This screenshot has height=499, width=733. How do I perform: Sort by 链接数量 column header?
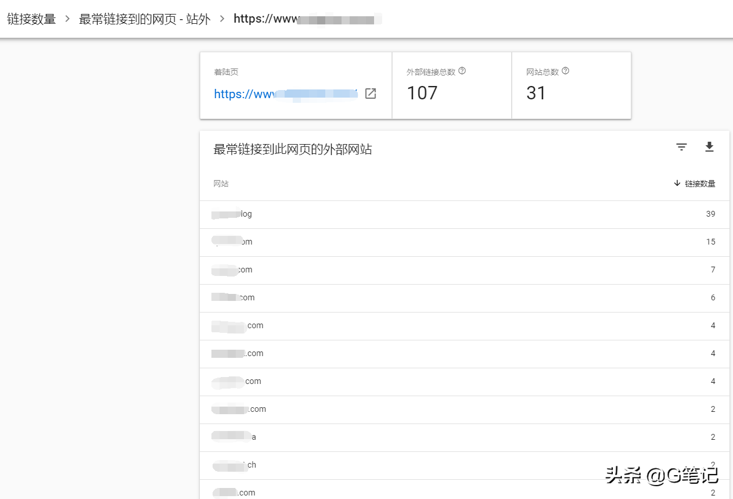click(x=694, y=184)
